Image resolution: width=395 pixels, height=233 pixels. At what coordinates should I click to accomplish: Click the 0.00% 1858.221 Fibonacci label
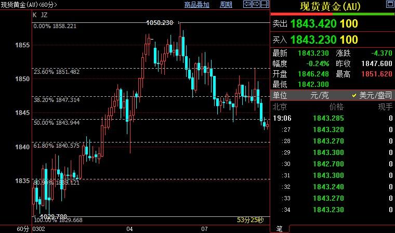[x=55, y=26]
